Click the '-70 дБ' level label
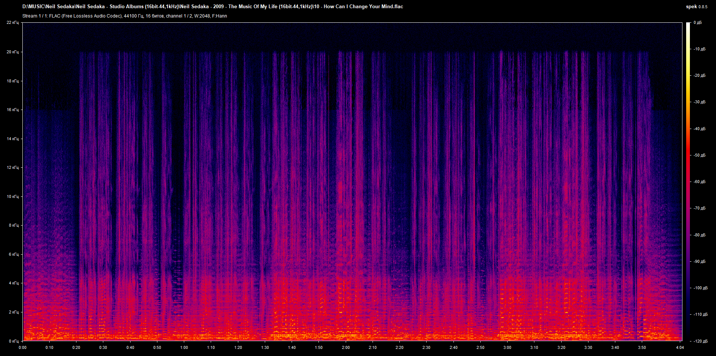Image resolution: width=716 pixels, height=356 pixels. 700,208
